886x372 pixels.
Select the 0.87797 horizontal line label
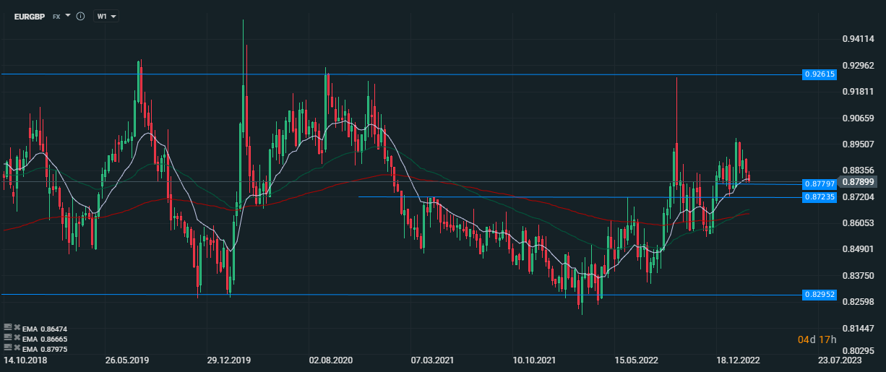point(820,184)
